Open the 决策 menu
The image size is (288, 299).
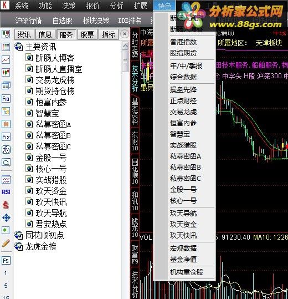[69, 6]
